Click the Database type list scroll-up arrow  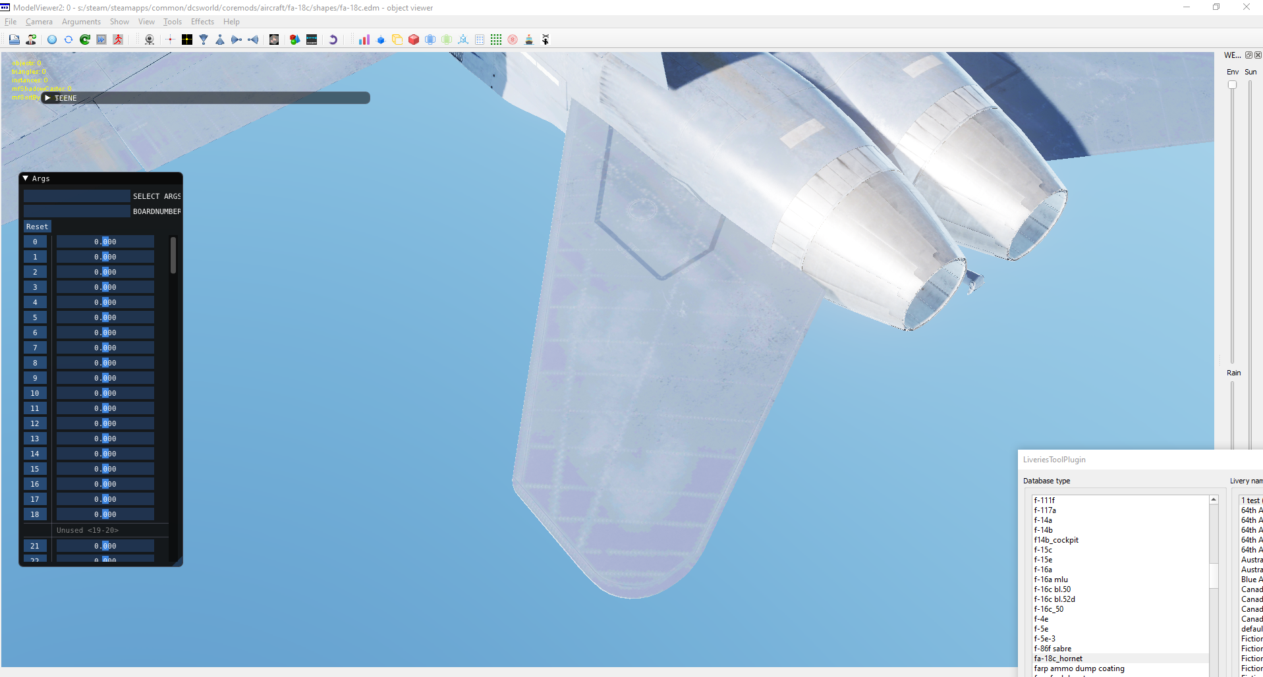tap(1214, 500)
